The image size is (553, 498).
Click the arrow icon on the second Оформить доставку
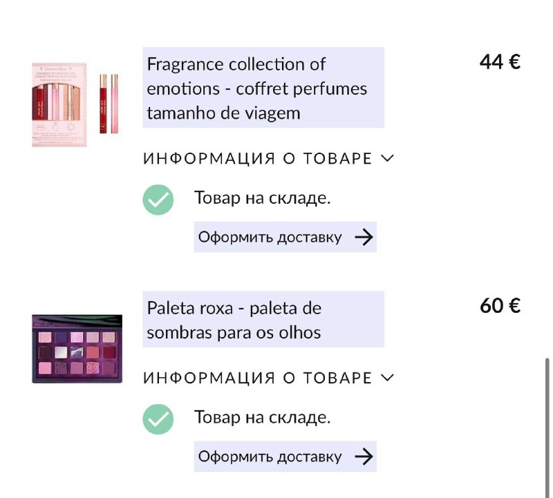[364, 457]
